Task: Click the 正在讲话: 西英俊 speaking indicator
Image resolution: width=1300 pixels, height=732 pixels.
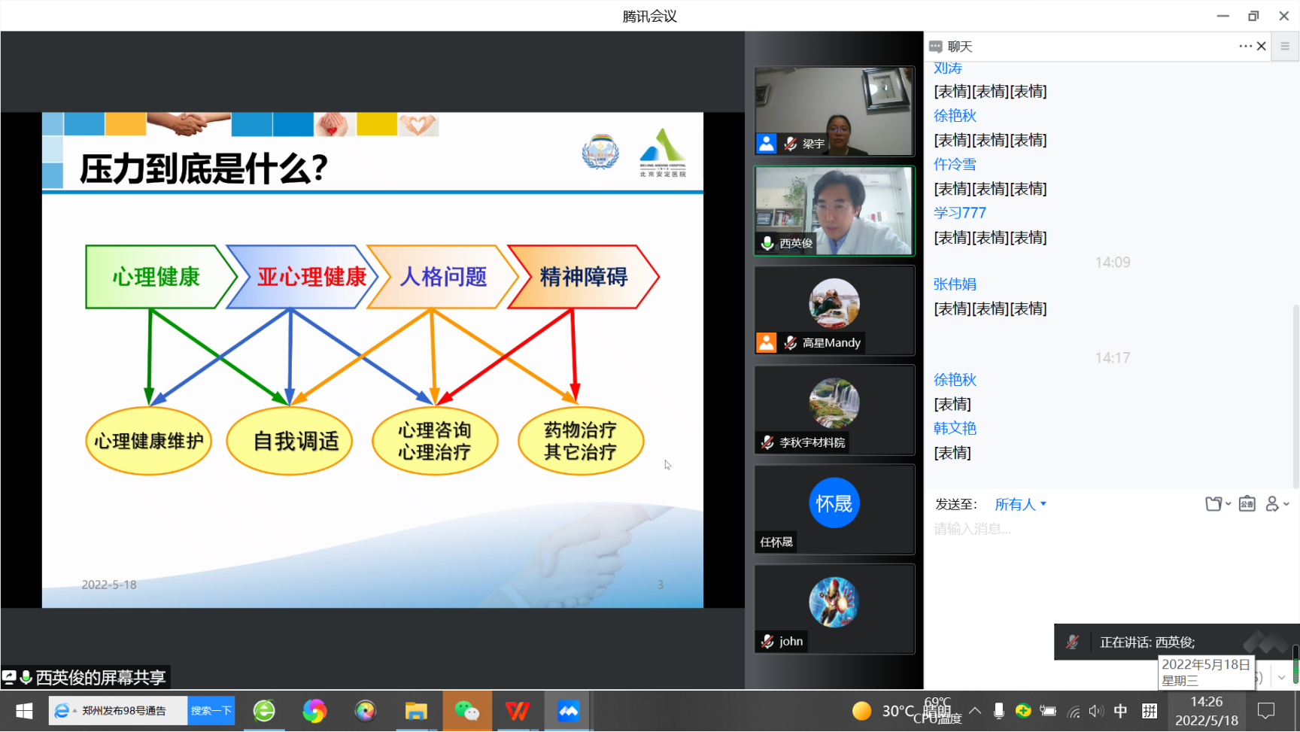Action: click(x=1147, y=642)
